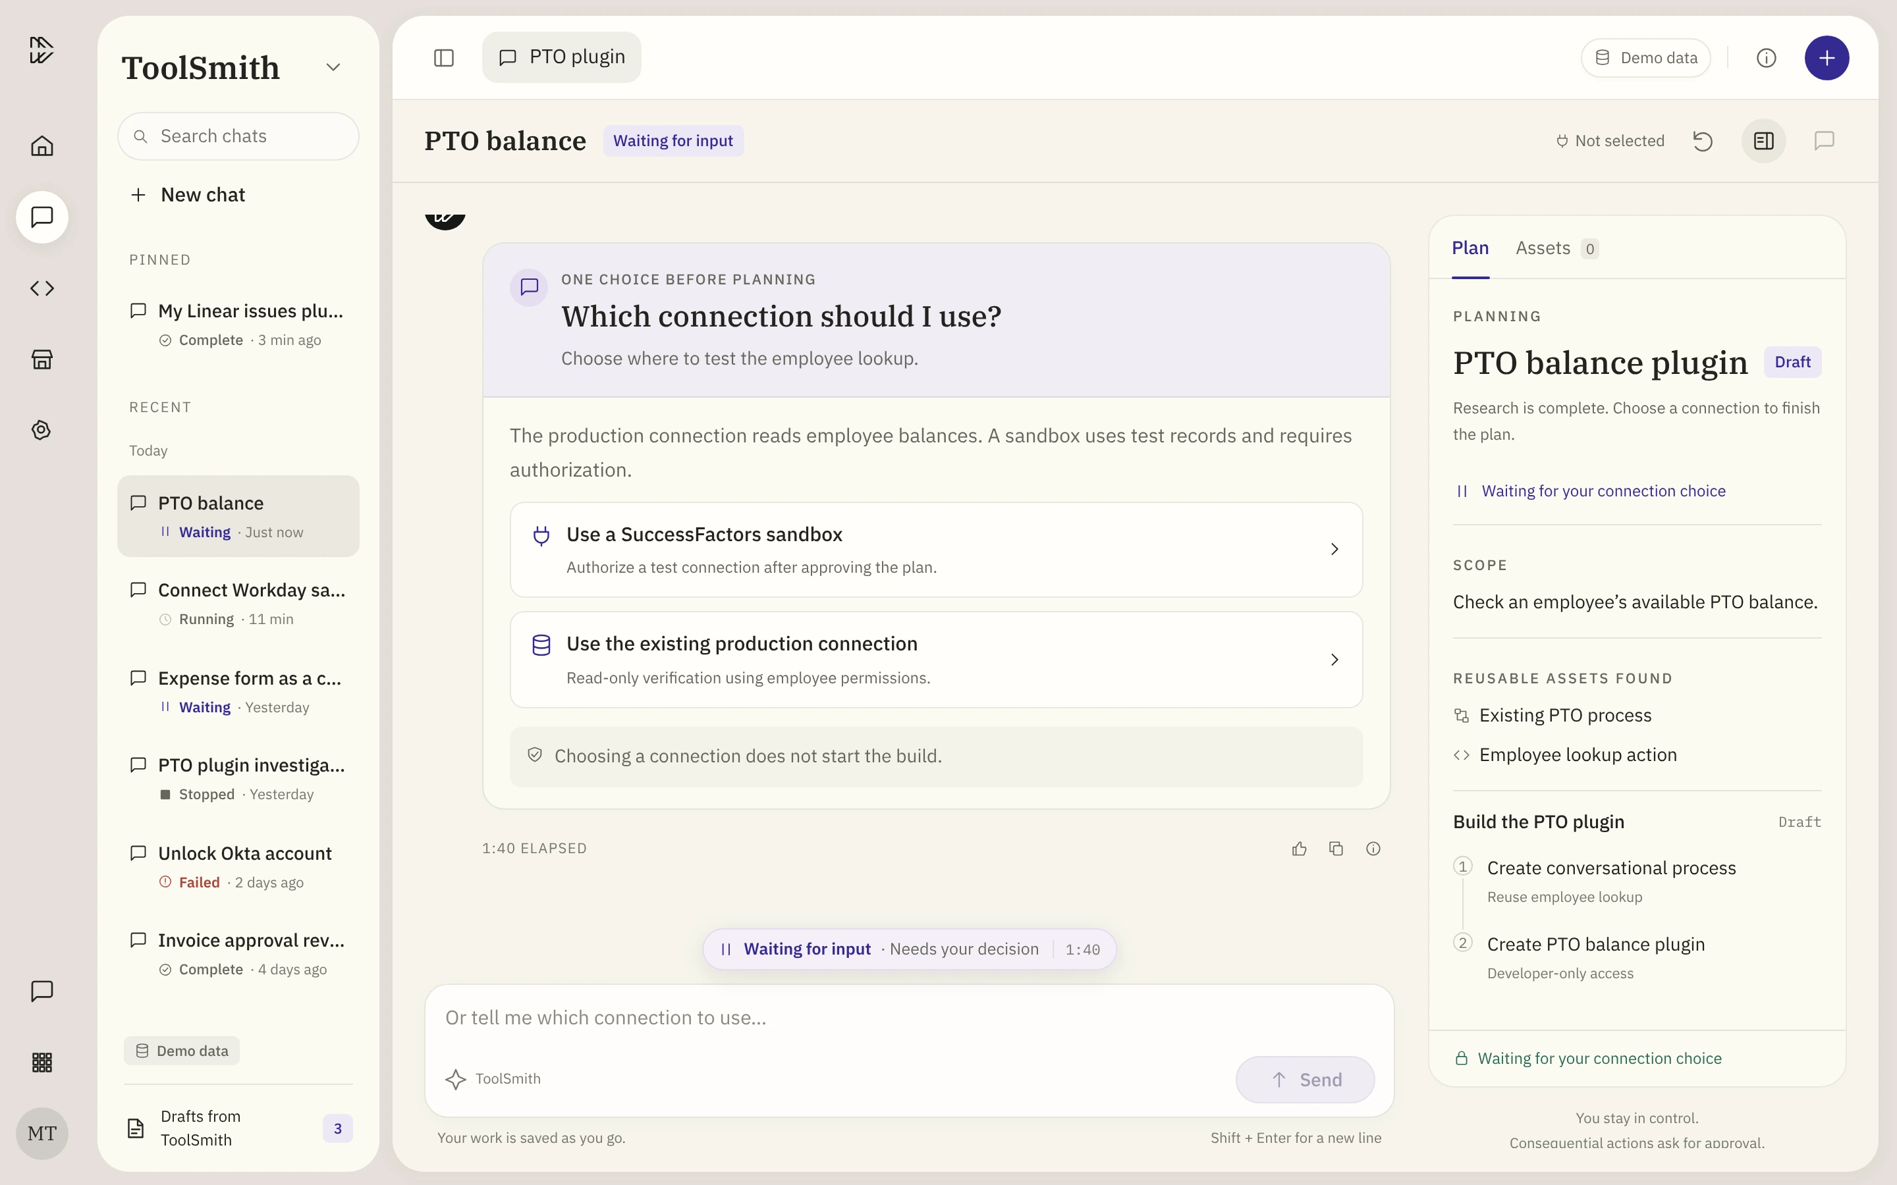Click the lock icon in plan footer

point(1461,1059)
